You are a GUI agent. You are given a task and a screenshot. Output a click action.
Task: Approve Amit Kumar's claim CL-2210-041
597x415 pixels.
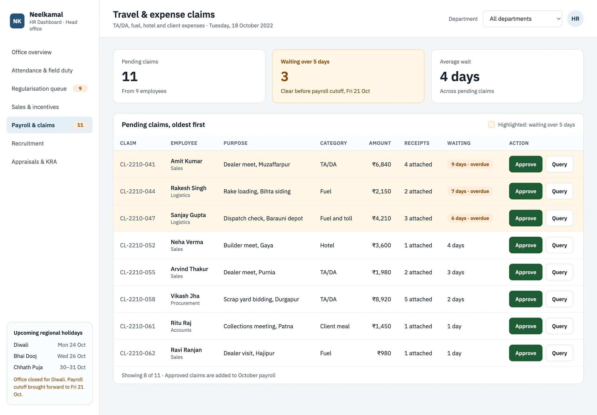[x=525, y=164]
